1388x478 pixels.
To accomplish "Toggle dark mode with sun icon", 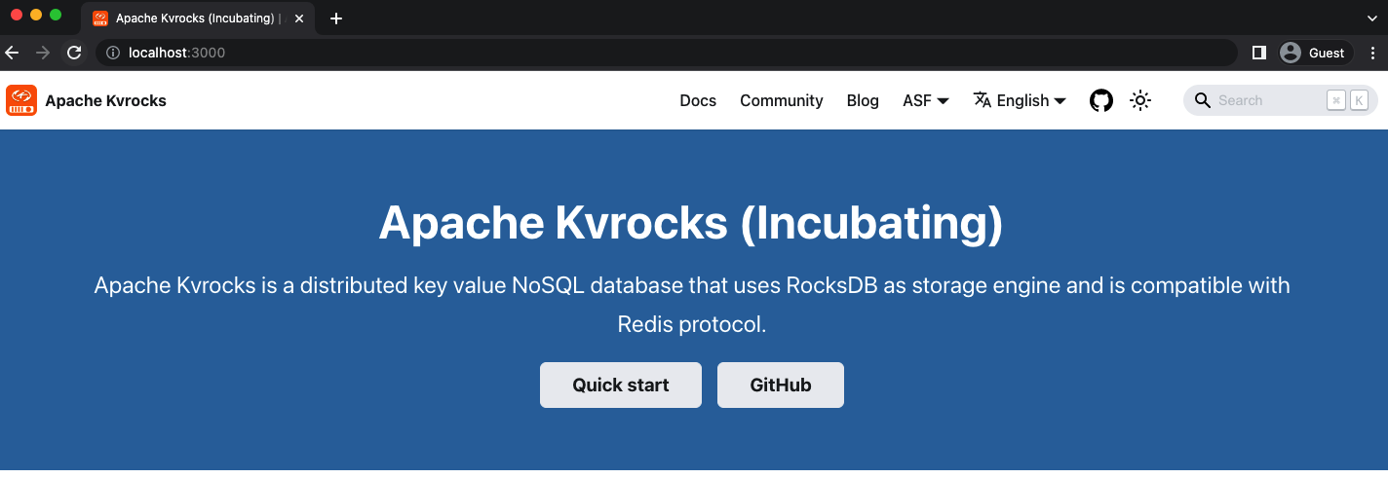I will [x=1140, y=100].
